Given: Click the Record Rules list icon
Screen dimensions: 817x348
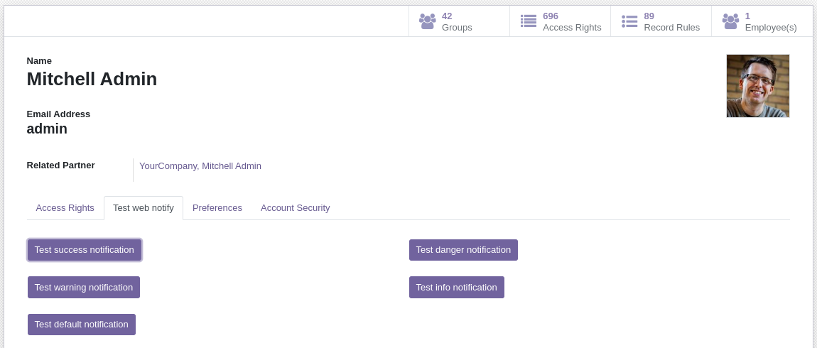Looking at the screenshot, I should click(x=629, y=21).
